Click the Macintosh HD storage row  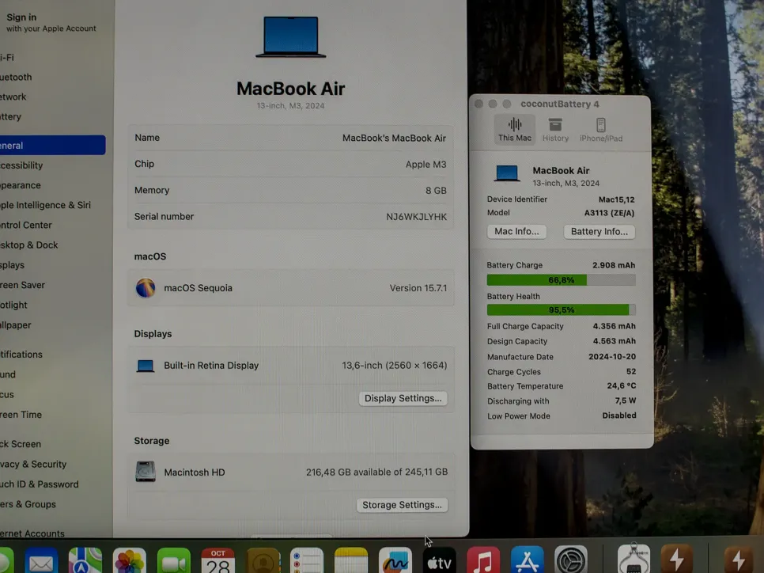click(x=290, y=472)
